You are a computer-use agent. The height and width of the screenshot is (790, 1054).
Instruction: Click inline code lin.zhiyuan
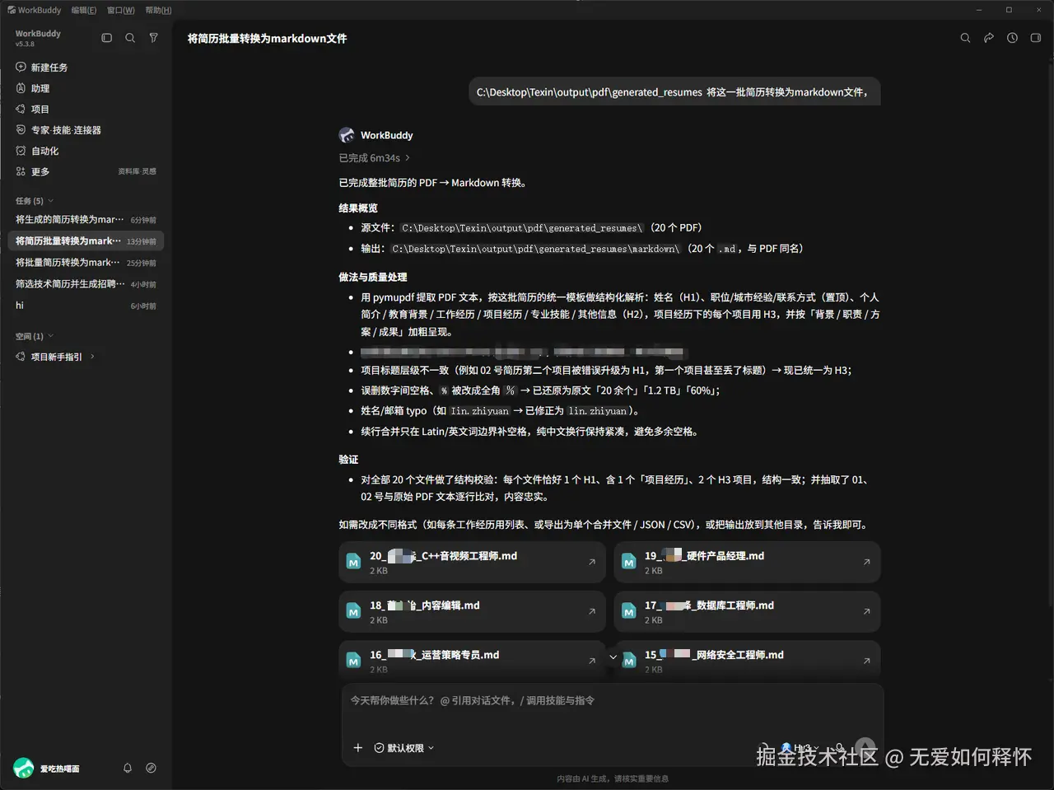click(x=597, y=411)
